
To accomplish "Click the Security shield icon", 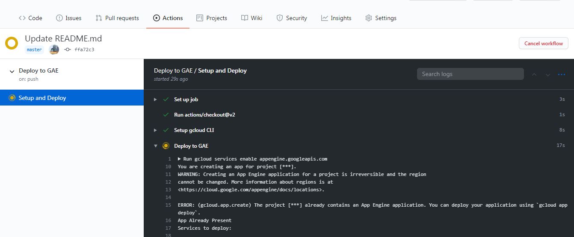I will coord(280,18).
